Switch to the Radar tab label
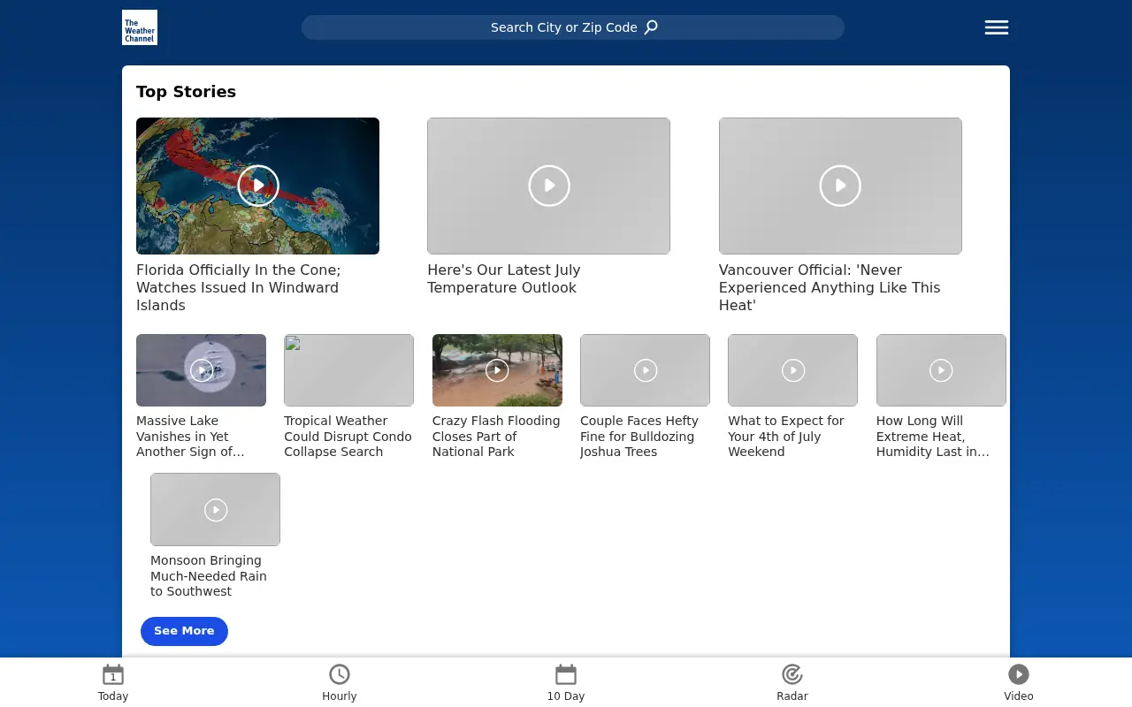 [792, 696]
